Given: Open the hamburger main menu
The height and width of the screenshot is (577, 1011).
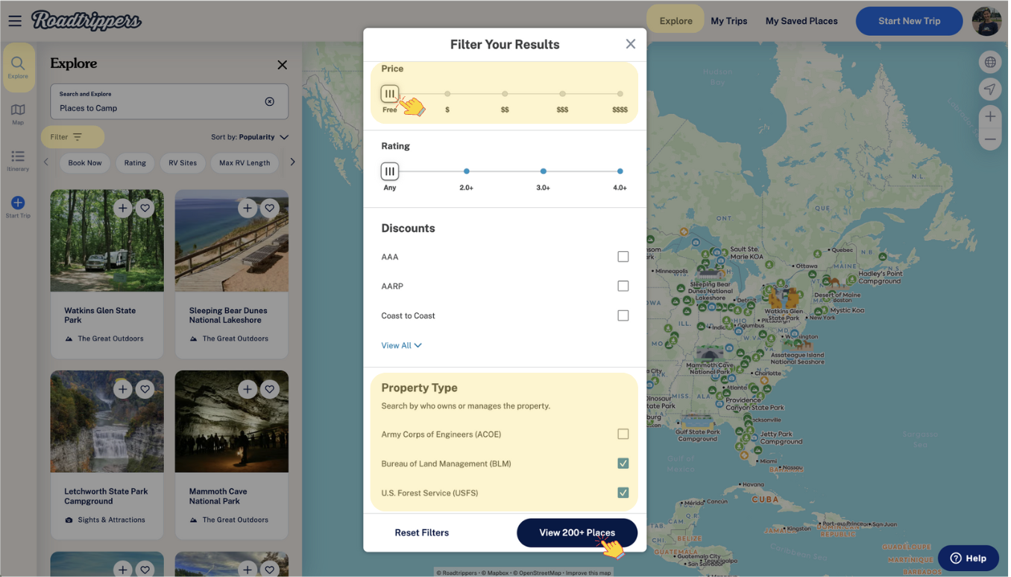Looking at the screenshot, I should [15, 21].
